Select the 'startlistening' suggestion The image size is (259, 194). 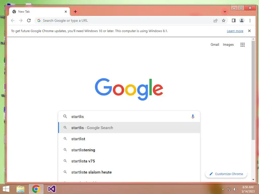pyautogui.click(x=129, y=150)
